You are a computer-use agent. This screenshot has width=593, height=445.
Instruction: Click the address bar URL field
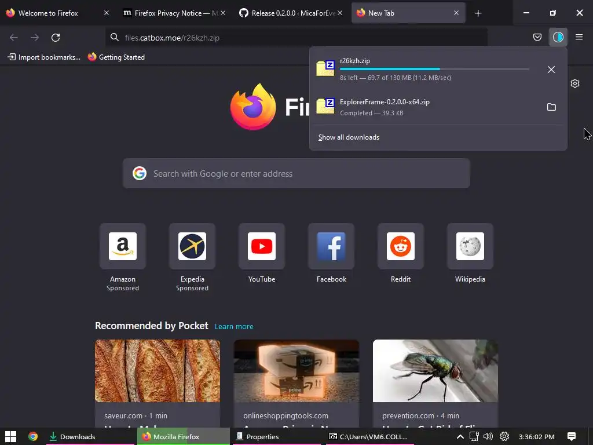pyautogui.click(x=296, y=38)
